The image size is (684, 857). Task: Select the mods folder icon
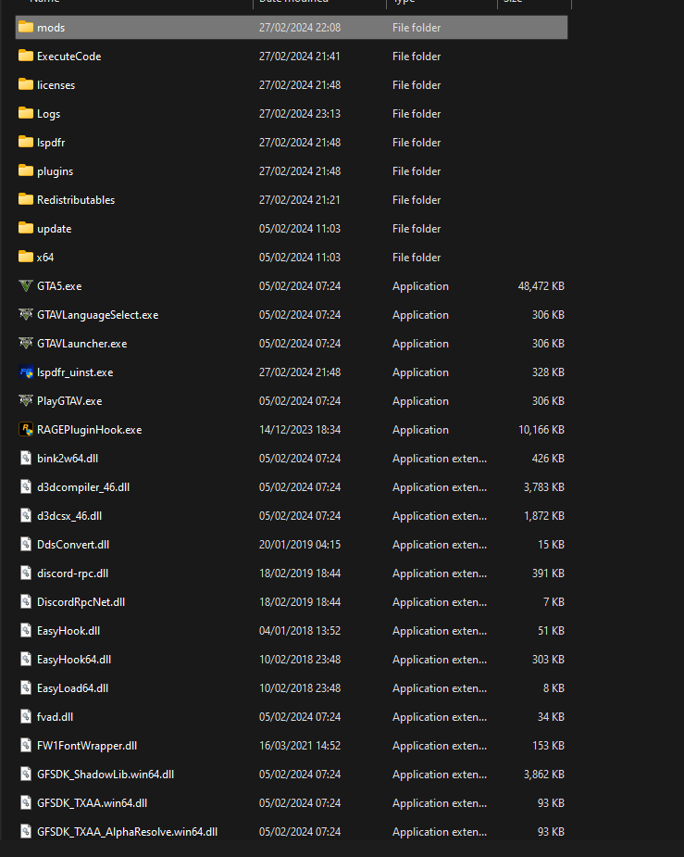click(26, 27)
